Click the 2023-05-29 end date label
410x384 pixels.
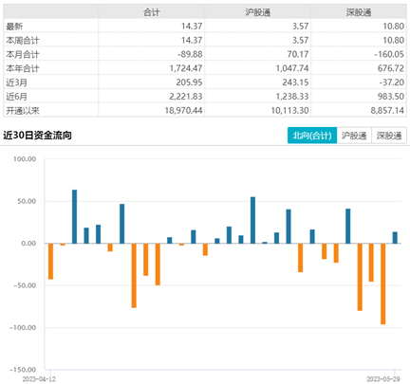click(x=383, y=379)
